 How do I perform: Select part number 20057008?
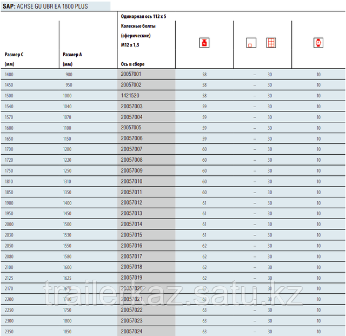[131, 160]
